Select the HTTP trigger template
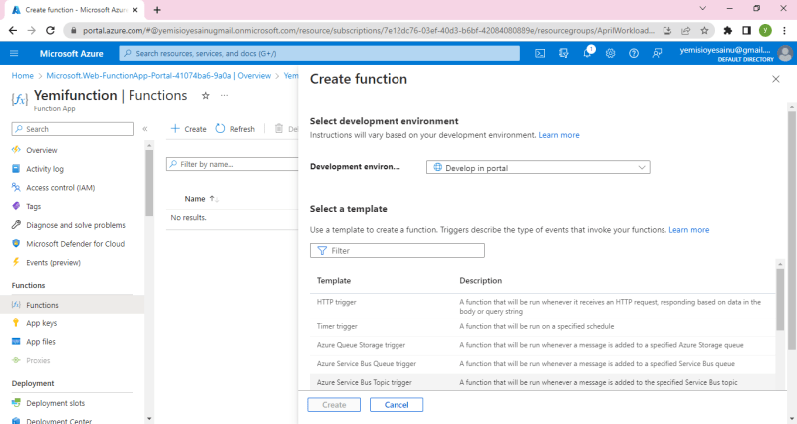 pyautogui.click(x=542, y=306)
